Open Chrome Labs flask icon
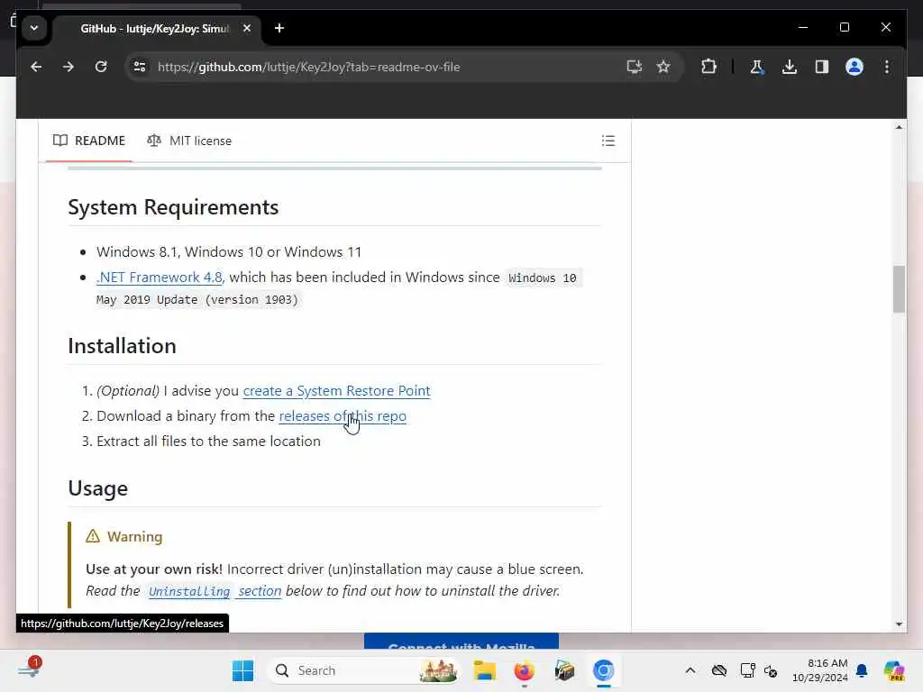The width and height of the screenshot is (923, 692). (x=757, y=67)
